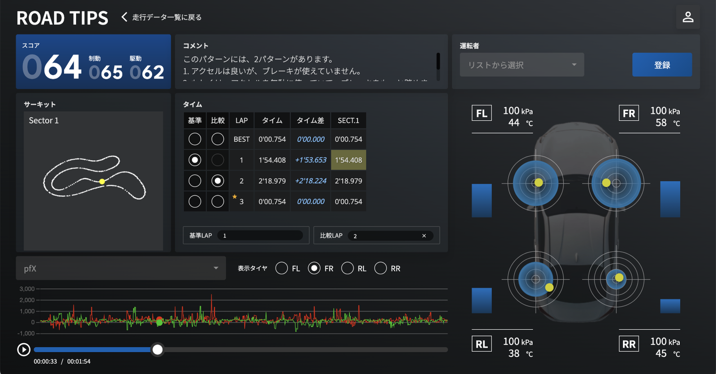Click the RR tire label box
716x374 pixels.
[629, 344]
